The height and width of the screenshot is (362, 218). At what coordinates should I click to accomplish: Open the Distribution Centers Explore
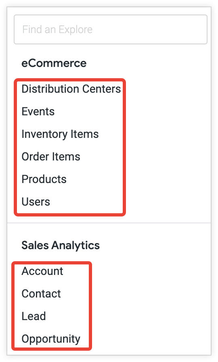(x=71, y=89)
